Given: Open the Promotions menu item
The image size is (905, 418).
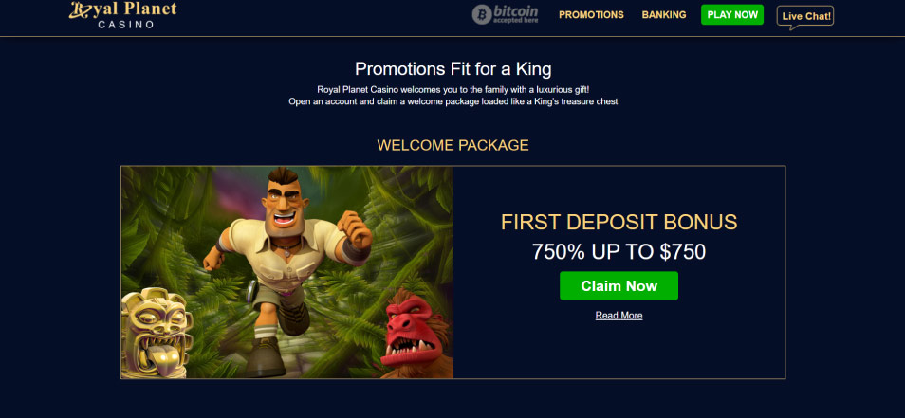Looking at the screenshot, I should point(591,15).
